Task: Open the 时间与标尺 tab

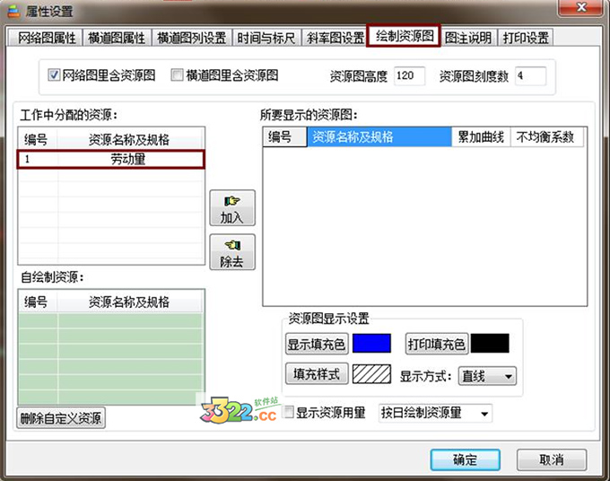Action: [266, 38]
